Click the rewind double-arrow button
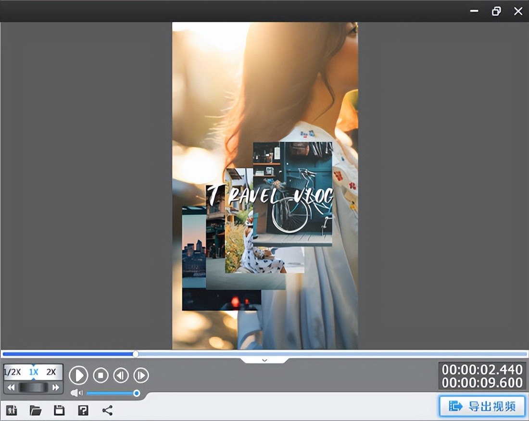Viewport: 529px width, 421px height. (11, 387)
